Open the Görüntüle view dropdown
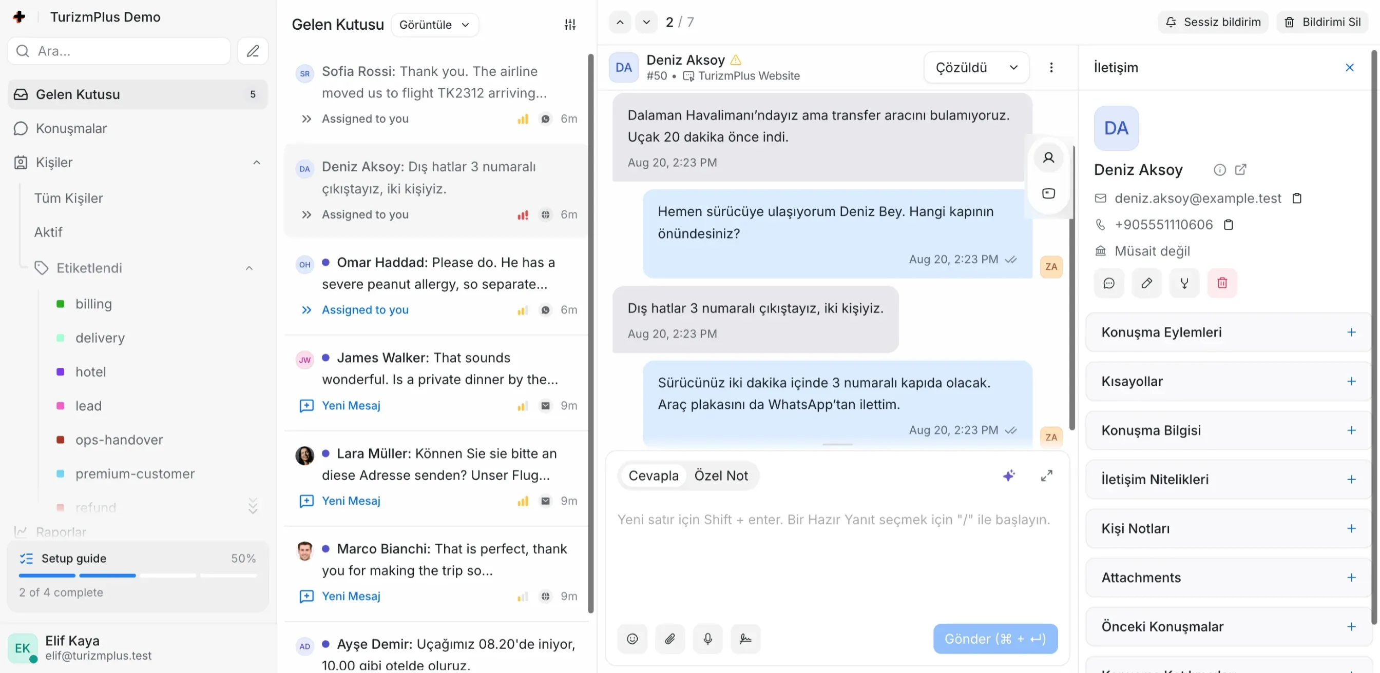Viewport: 1380px width, 673px height. pos(434,25)
